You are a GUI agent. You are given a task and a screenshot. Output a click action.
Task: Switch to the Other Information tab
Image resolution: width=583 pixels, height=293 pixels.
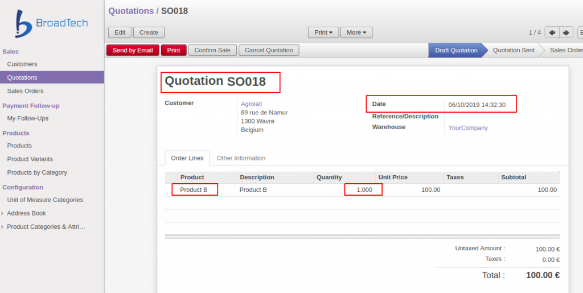pyautogui.click(x=241, y=158)
